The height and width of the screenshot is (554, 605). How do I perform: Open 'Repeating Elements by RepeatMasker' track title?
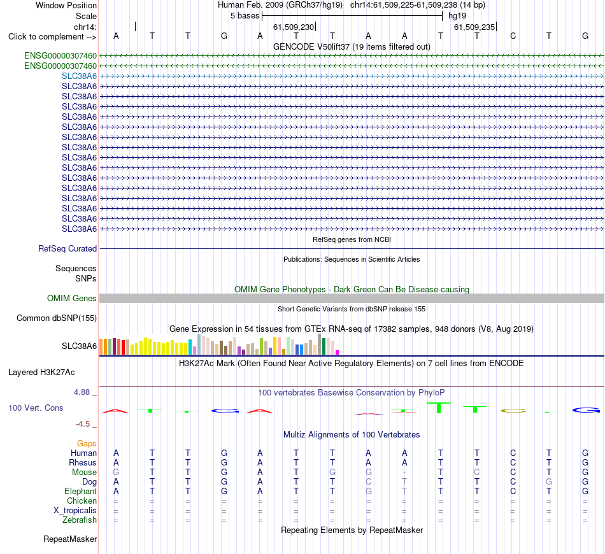pos(352,530)
